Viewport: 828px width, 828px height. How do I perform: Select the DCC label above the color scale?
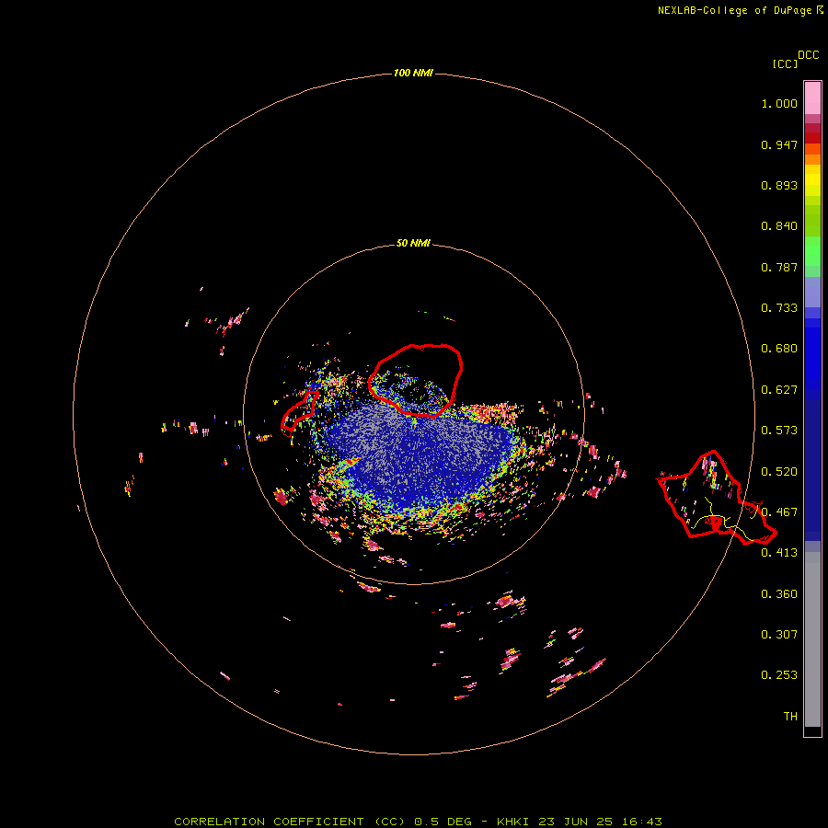(x=808, y=55)
